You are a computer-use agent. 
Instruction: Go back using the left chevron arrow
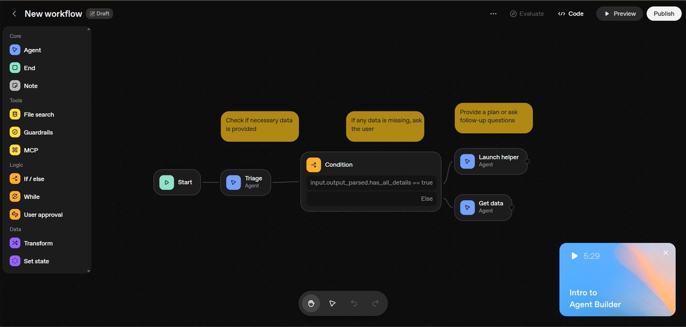[x=14, y=14]
